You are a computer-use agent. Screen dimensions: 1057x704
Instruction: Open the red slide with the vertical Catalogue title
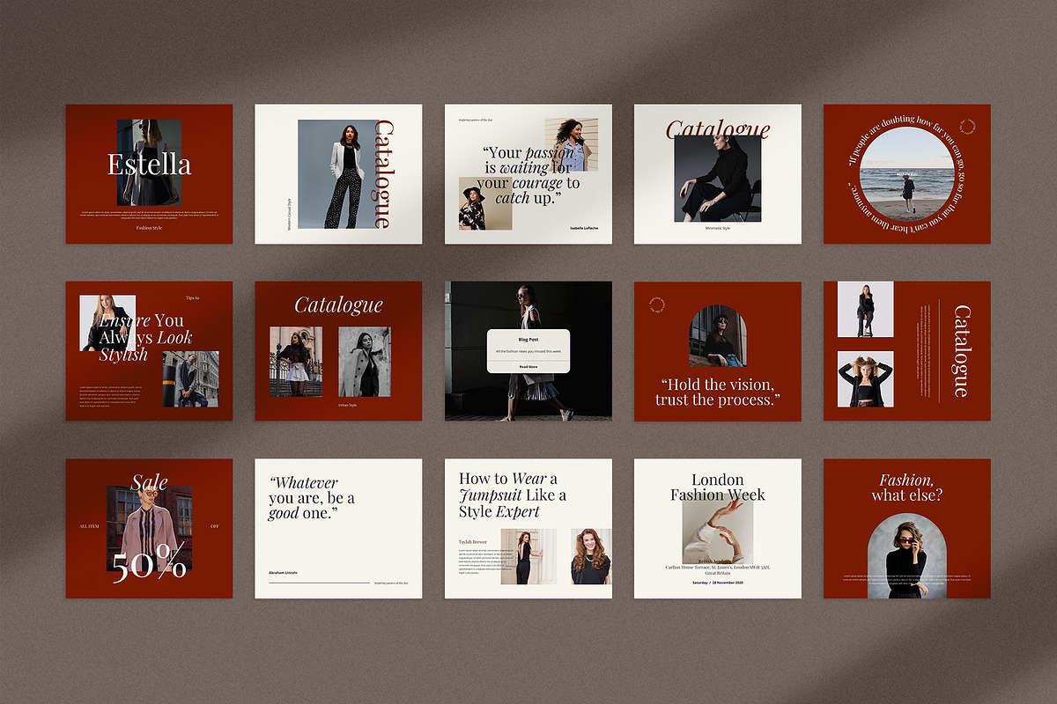coord(906,351)
